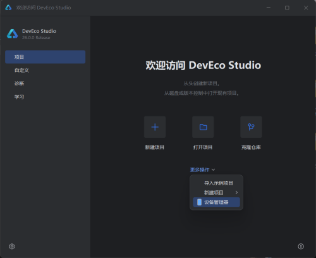Click the plus icon for 新建项目
Viewport: 316px width, 258px height.
point(155,127)
